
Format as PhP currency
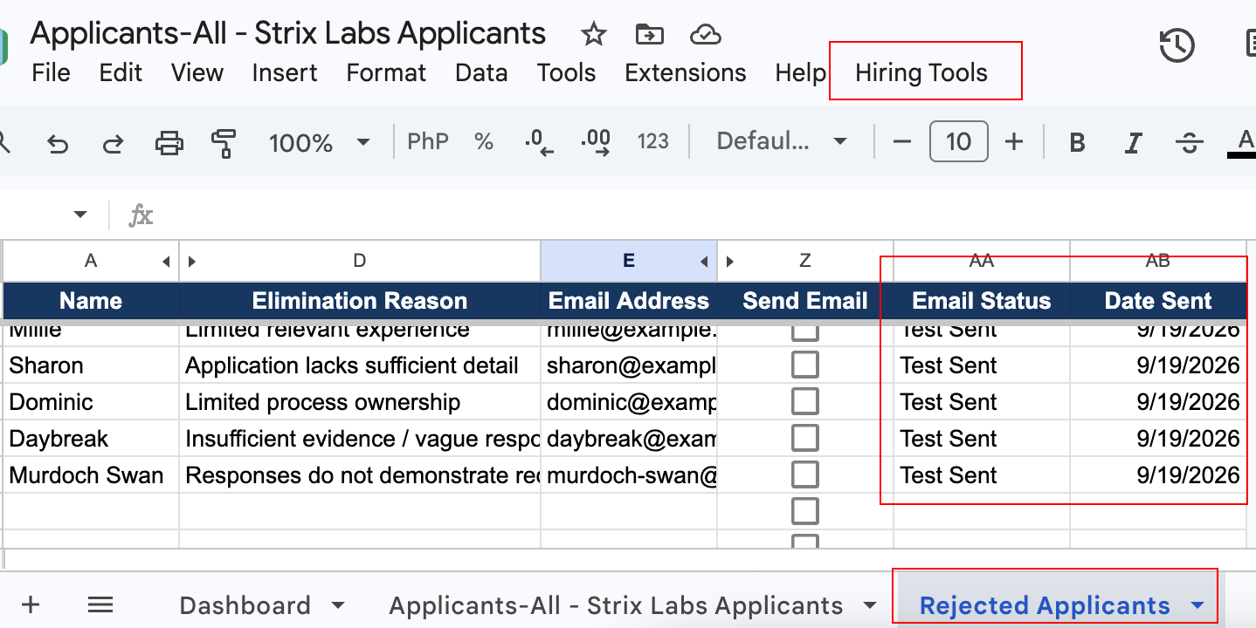point(427,141)
